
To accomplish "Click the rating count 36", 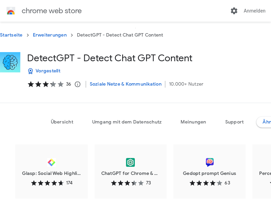I will point(68,84).
